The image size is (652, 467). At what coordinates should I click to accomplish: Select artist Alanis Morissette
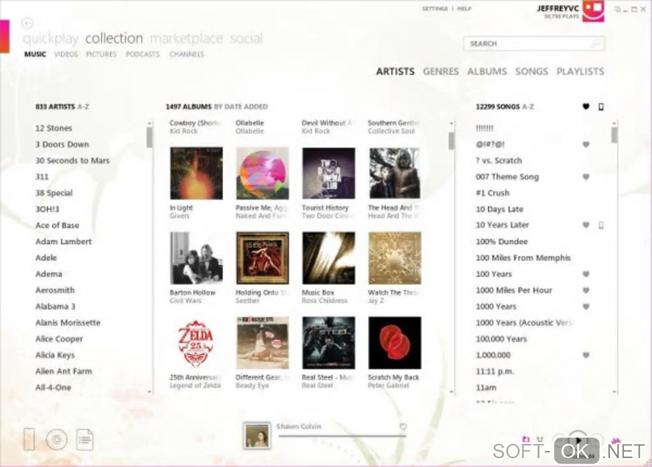(68, 323)
